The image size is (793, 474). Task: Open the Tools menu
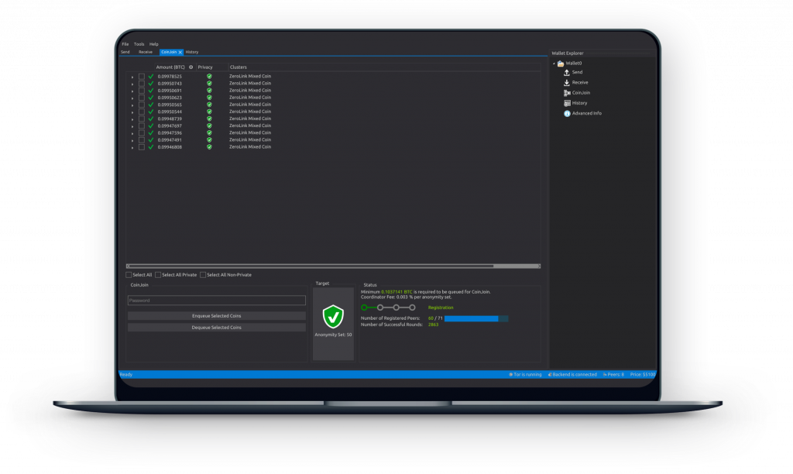pos(139,44)
